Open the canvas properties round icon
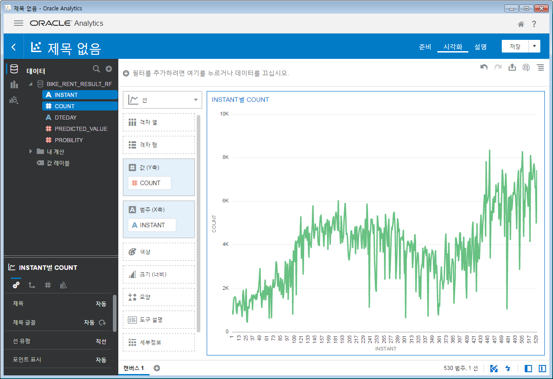The width and height of the screenshot is (553, 379). point(526,67)
